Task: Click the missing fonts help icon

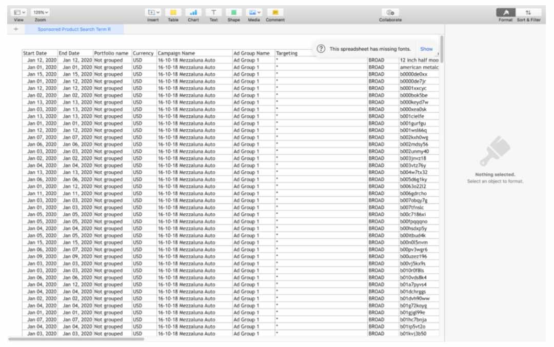Action: pyautogui.click(x=321, y=49)
